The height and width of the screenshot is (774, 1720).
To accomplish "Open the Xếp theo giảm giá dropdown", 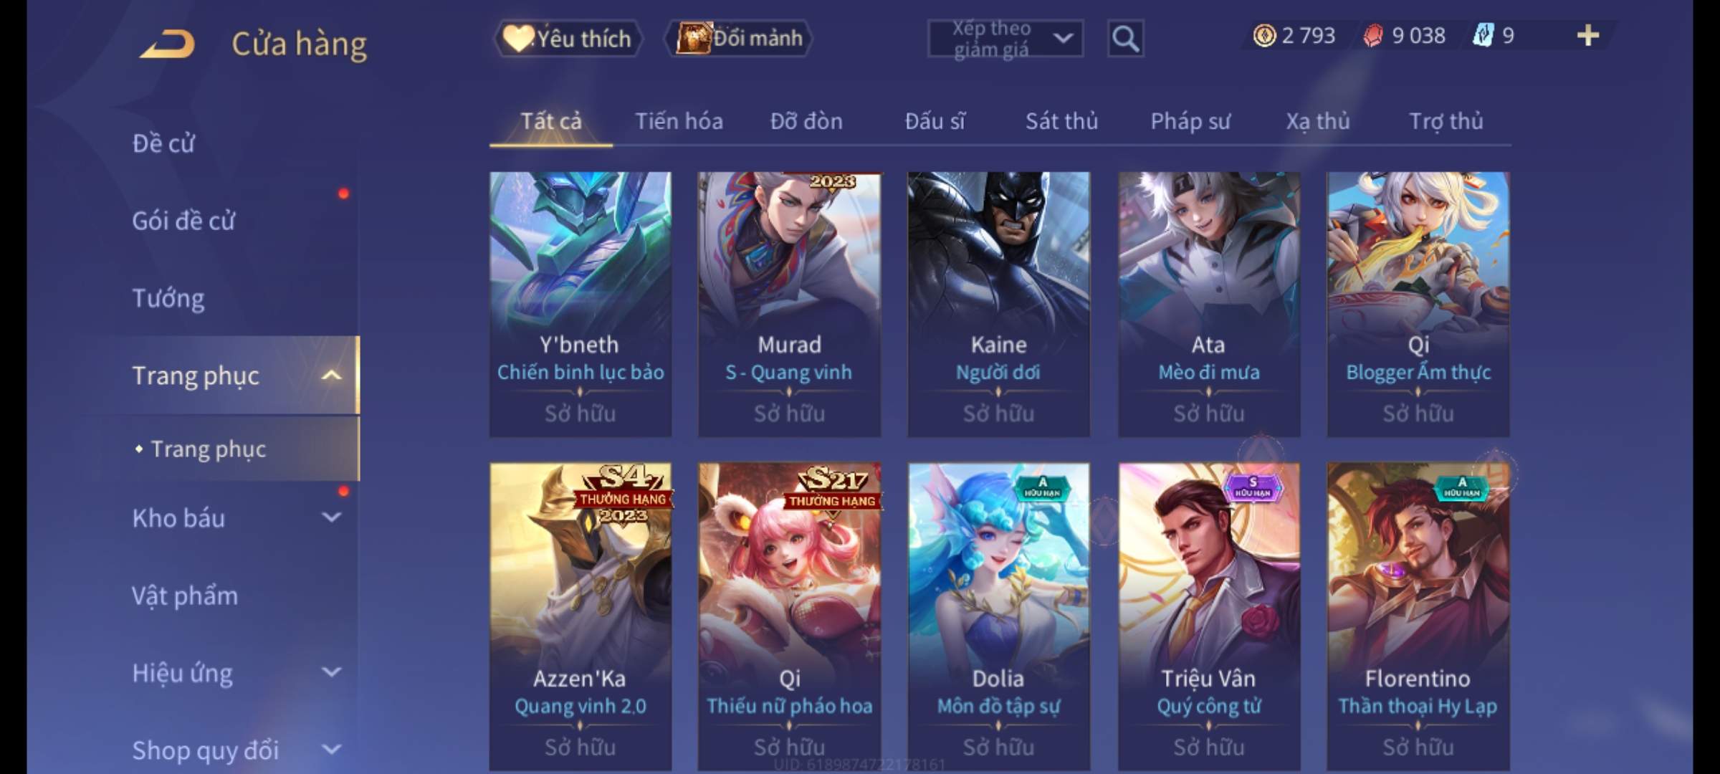I will click(1005, 39).
